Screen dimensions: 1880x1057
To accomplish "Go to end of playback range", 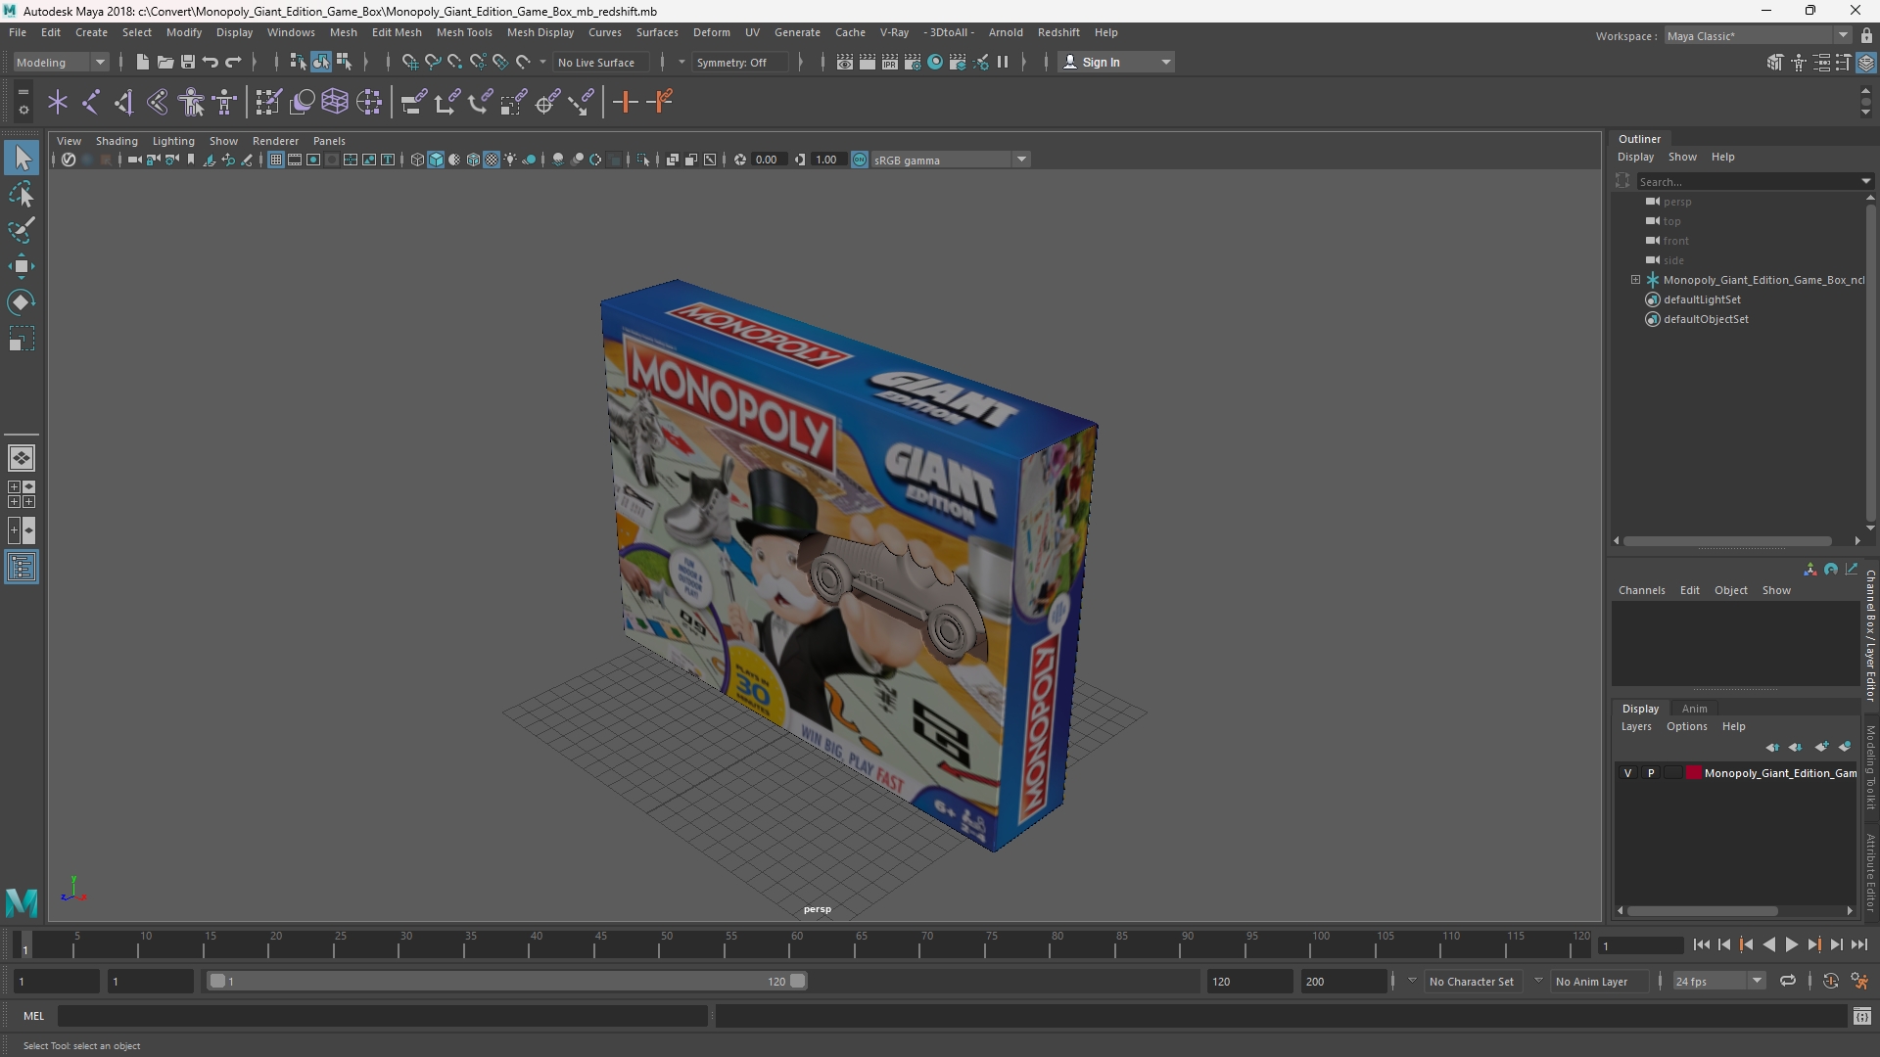I will coord(1858,944).
